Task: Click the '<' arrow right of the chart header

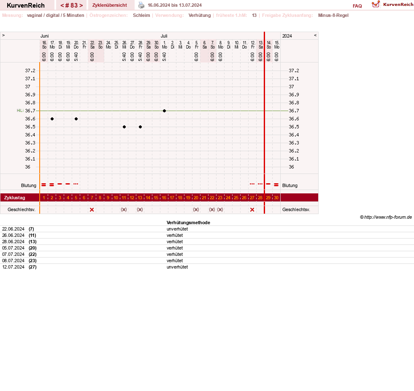Action: click(x=315, y=35)
